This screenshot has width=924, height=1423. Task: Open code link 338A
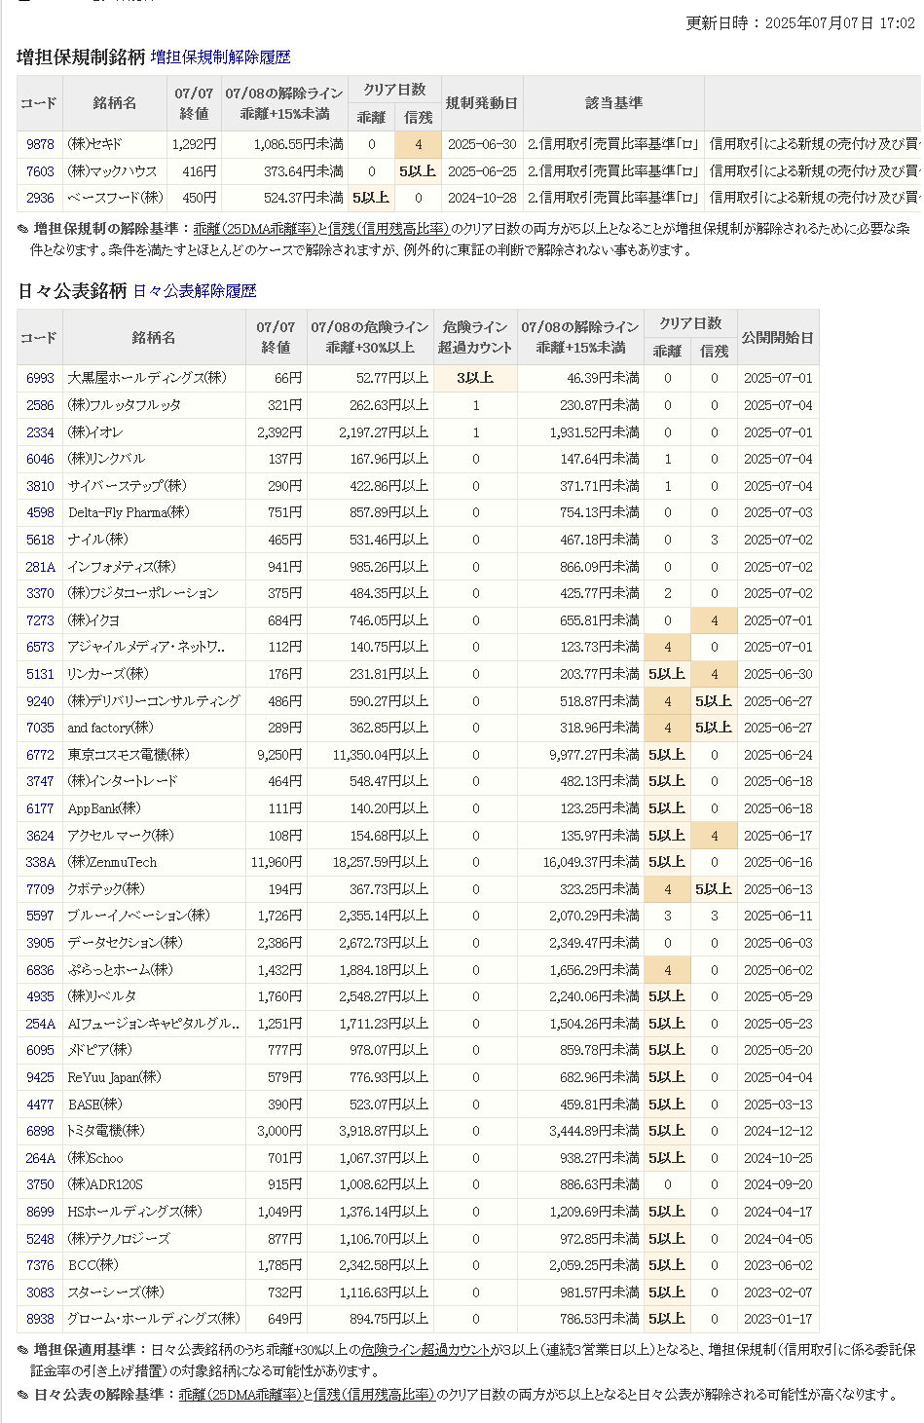tap(40, 862)
